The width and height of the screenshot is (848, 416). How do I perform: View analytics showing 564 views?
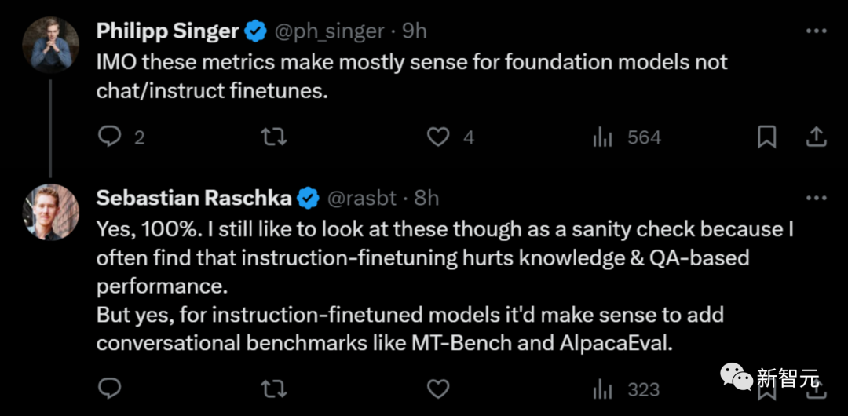pyautogui.click(x=602, y=138)
